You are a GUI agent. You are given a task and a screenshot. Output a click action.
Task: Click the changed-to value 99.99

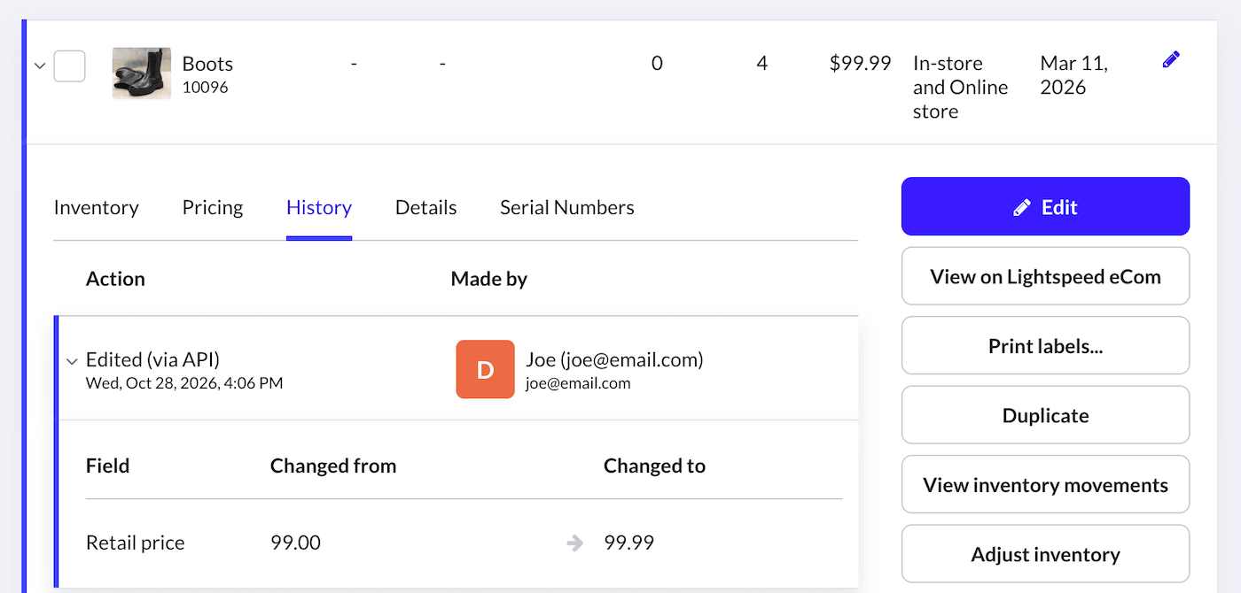tap(628, 543)
